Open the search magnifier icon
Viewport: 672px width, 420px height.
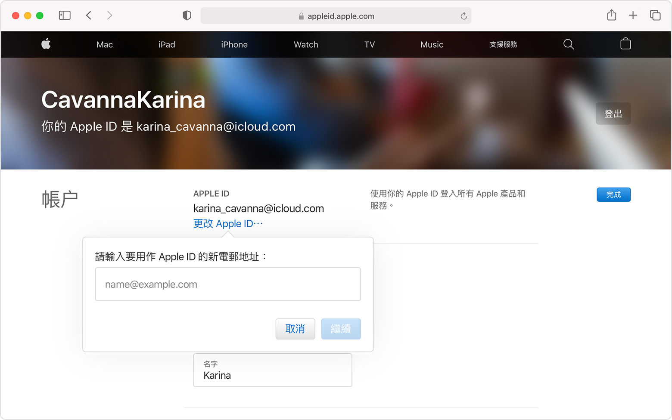568,44
